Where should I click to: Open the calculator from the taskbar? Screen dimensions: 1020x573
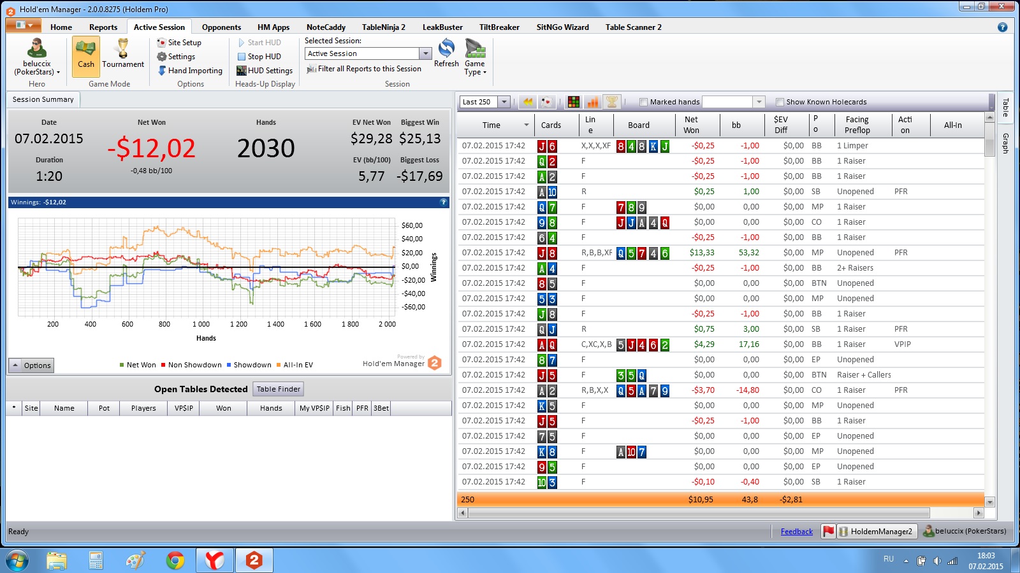(x=96, y=560)
